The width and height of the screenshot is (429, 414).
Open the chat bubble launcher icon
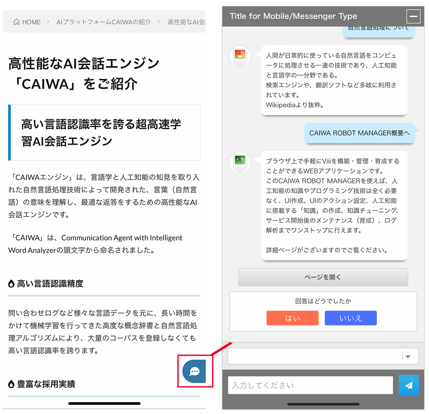[x=194, y=371]
